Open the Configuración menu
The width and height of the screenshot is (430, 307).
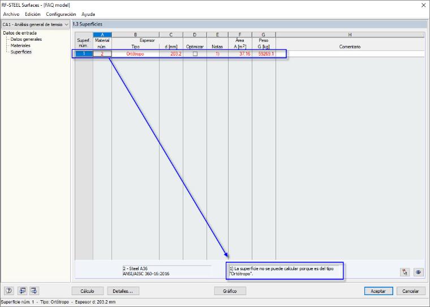pyautogui.click(x=61, y=14)
